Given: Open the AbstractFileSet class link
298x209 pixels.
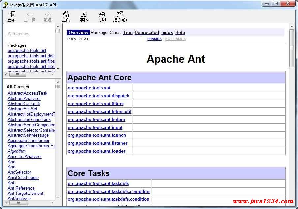Looking at the screenshot, I should (22, 109).
